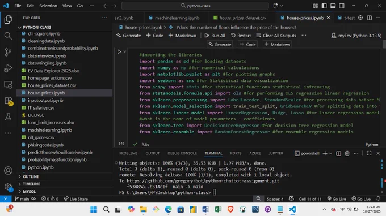The image size is (386, 216).
Task: Open the Source Control view
Action: (8, 52)
